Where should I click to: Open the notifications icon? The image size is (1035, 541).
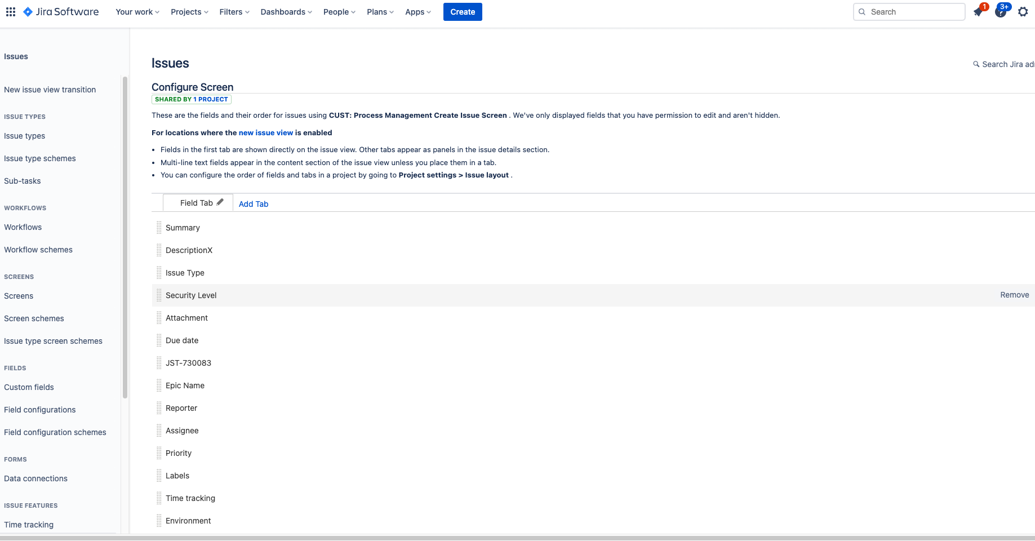979,12
